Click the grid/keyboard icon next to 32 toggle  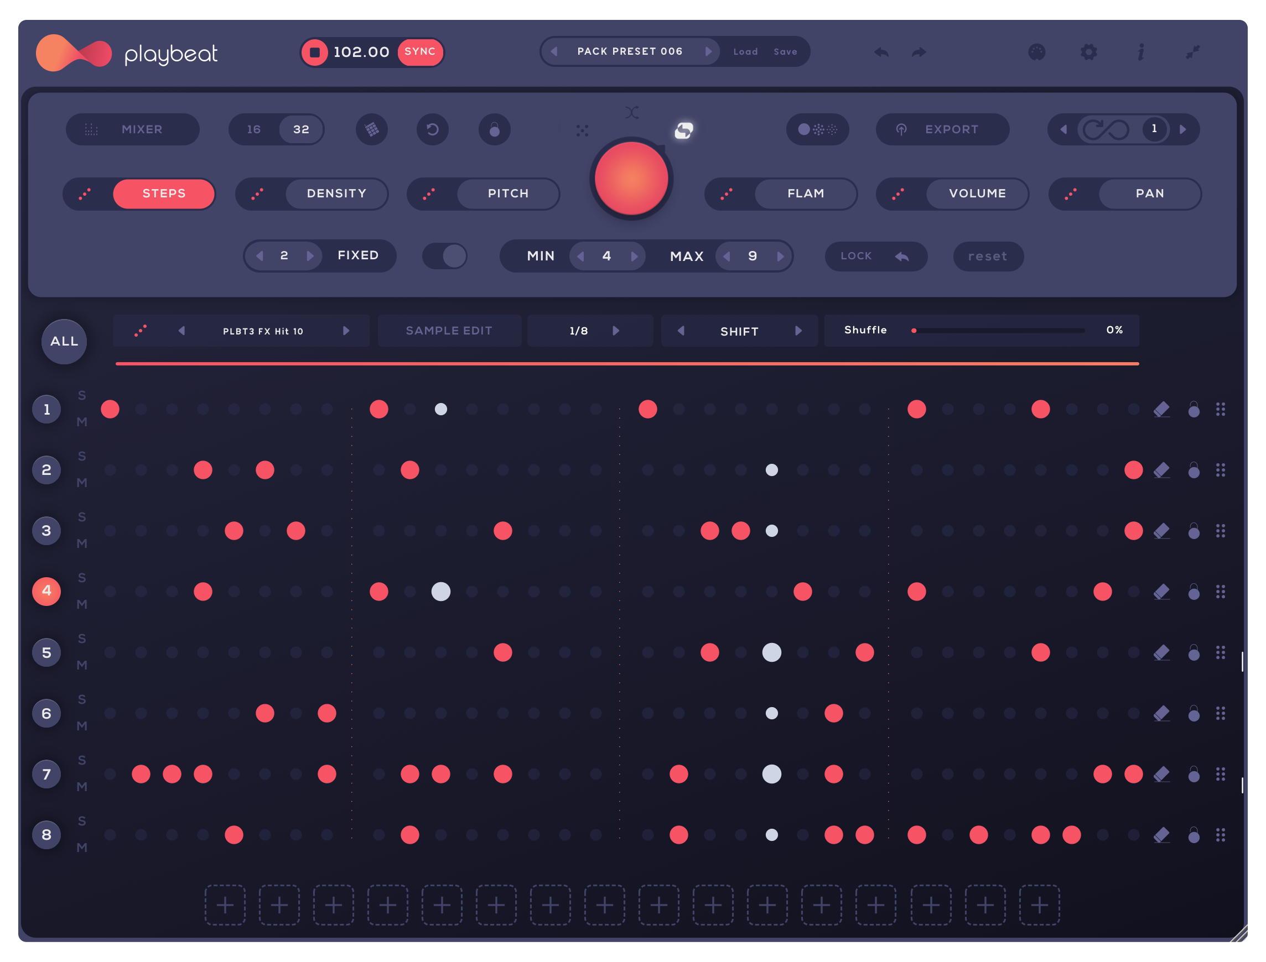point(372,129)
